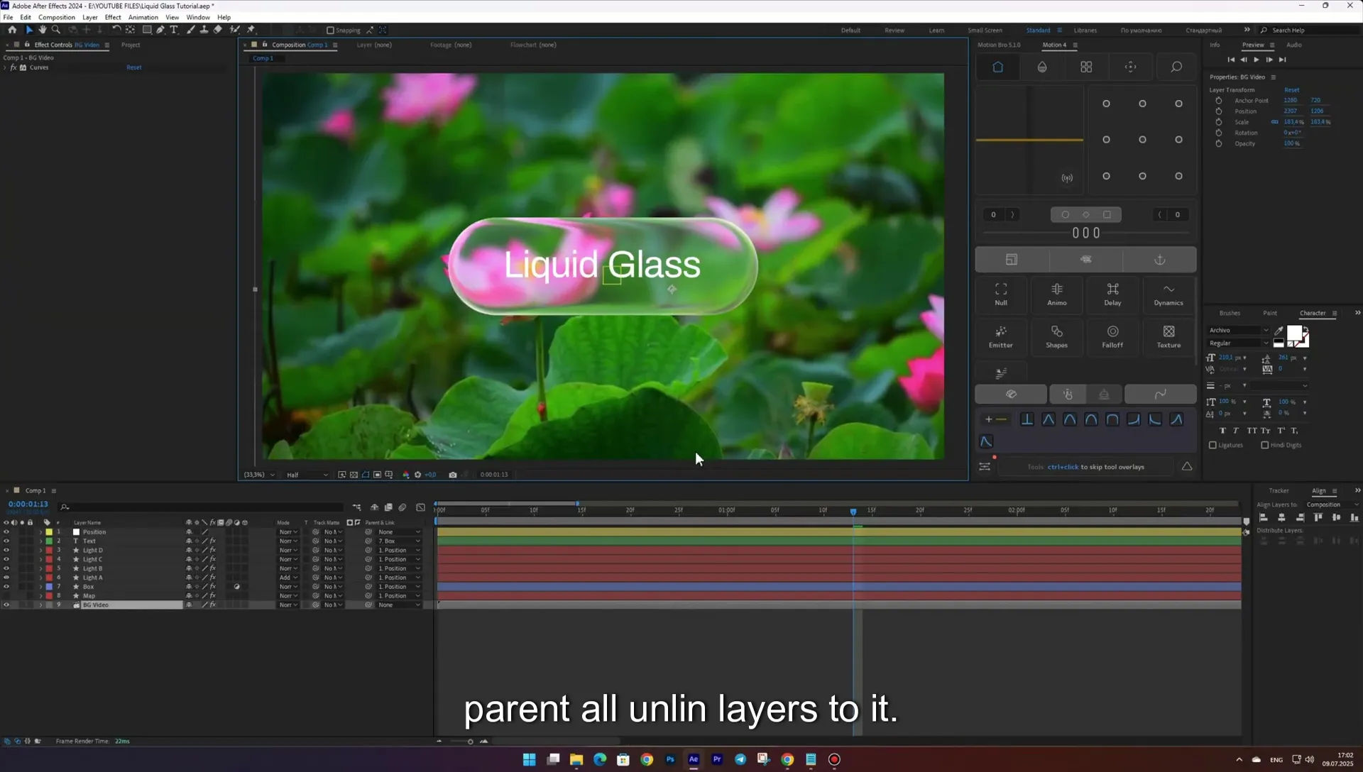The height and width of the screenshot is (772, 1363).
Task: Enable the Hindi Digits checkbox
Action: pyautogui.click(x=1264, y=446)
